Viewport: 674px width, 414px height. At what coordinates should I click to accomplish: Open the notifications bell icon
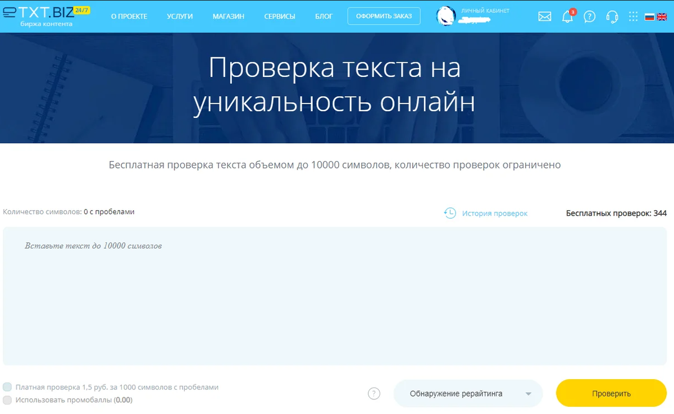[568, 16]
